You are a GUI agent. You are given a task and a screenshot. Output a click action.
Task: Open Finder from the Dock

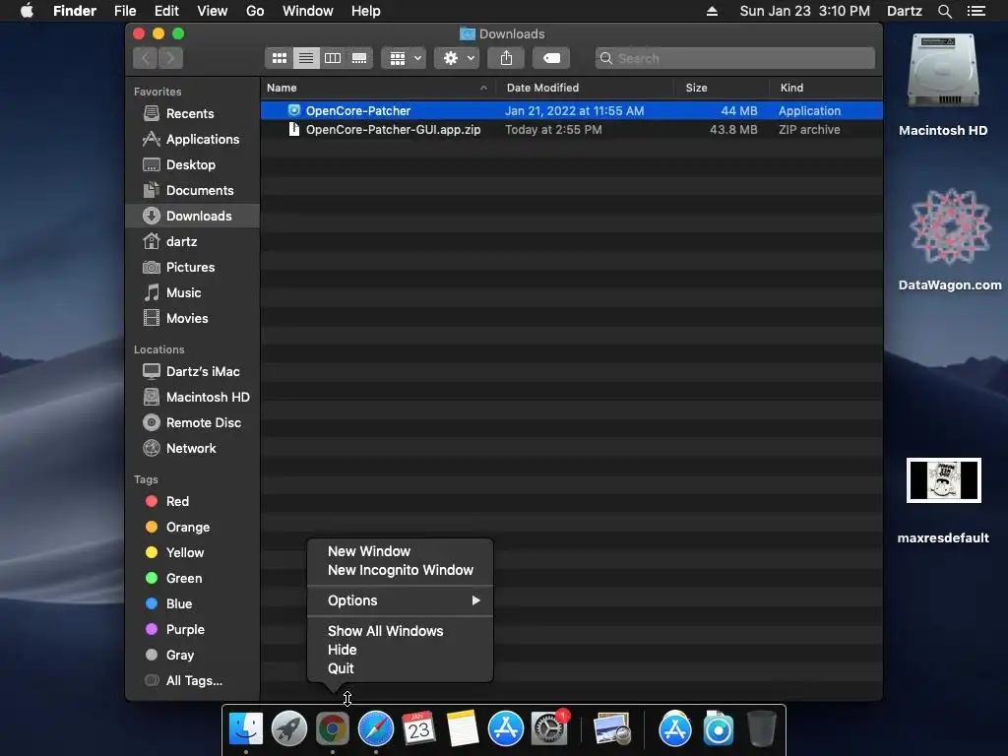tap(246, 729)
